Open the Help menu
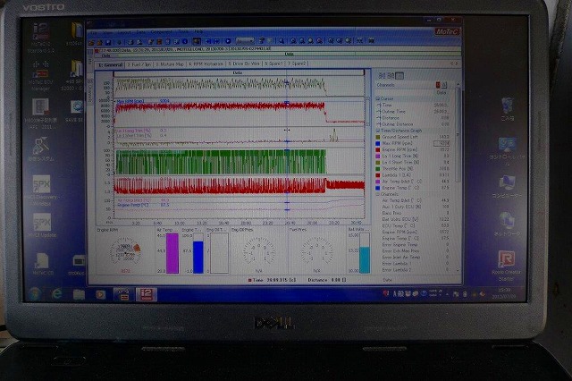The height and width of the screenshot is (381, 572). (x=198, y=32)
